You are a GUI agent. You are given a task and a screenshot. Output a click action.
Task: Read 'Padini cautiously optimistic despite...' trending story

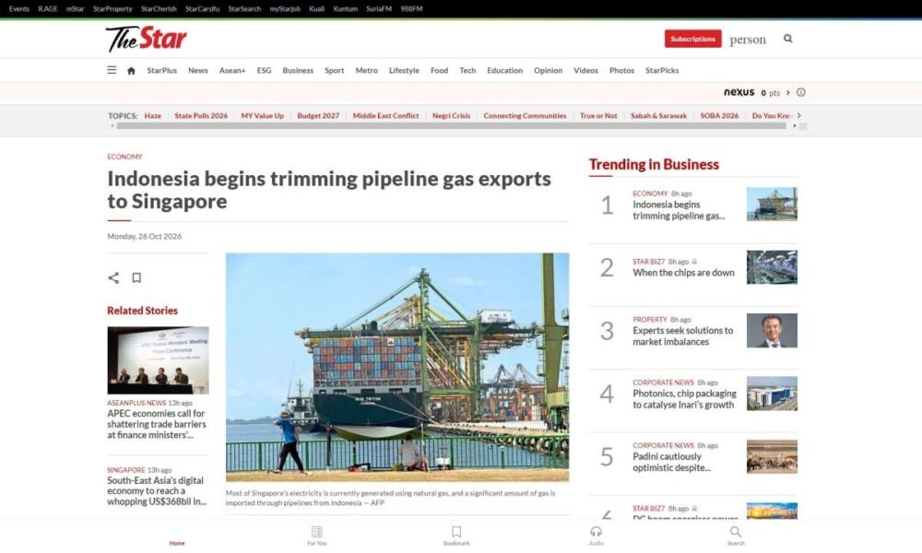pos(671,462)
